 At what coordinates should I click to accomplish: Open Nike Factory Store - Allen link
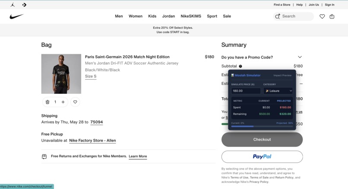point(92,140)
